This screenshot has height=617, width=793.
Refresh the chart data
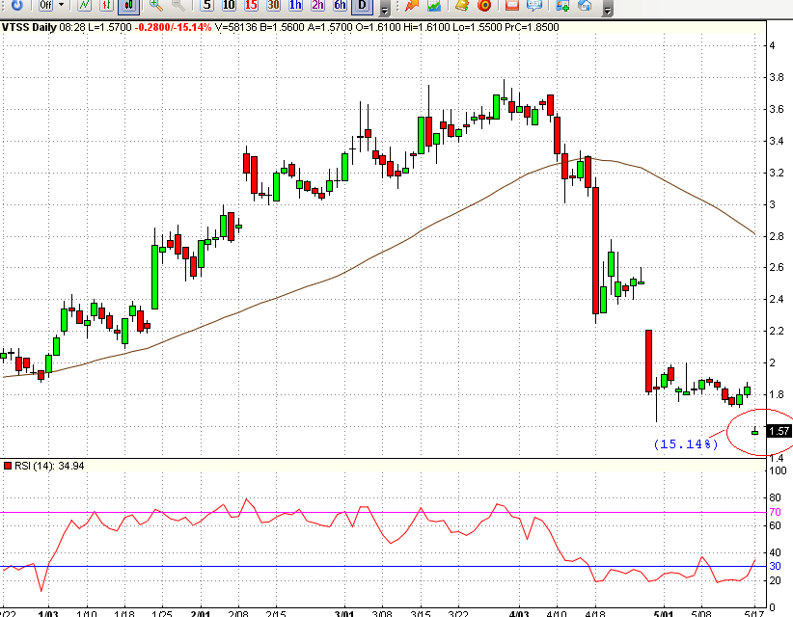click(x=17, y=7)
